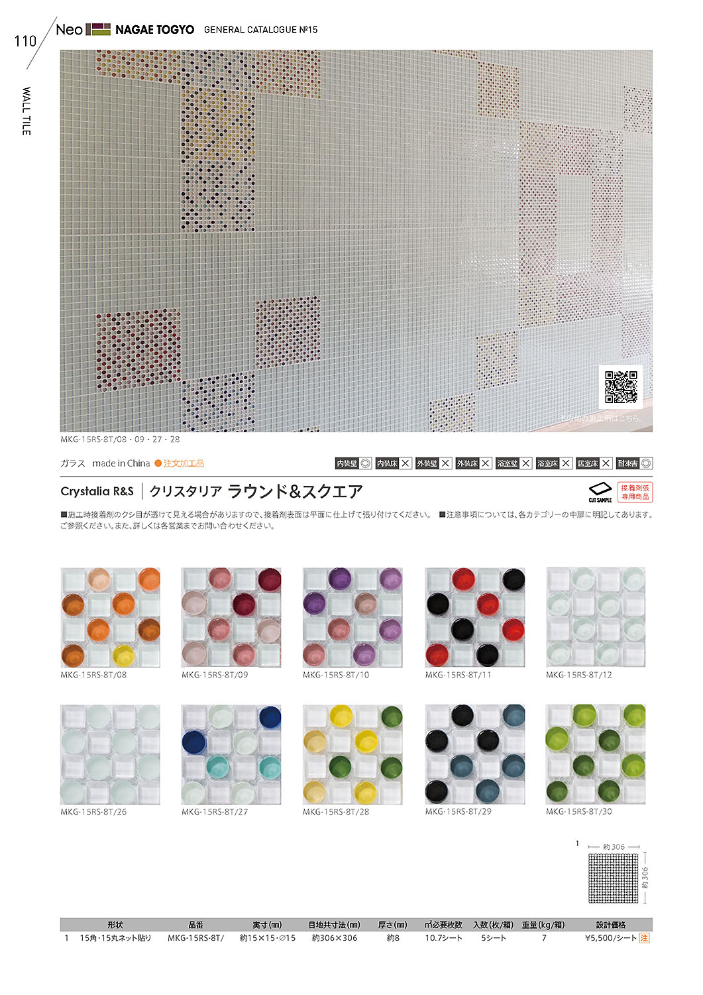Click the 内装壁 suitability double-circle mark
The image size is (703, 995).
tap(366, 463)
